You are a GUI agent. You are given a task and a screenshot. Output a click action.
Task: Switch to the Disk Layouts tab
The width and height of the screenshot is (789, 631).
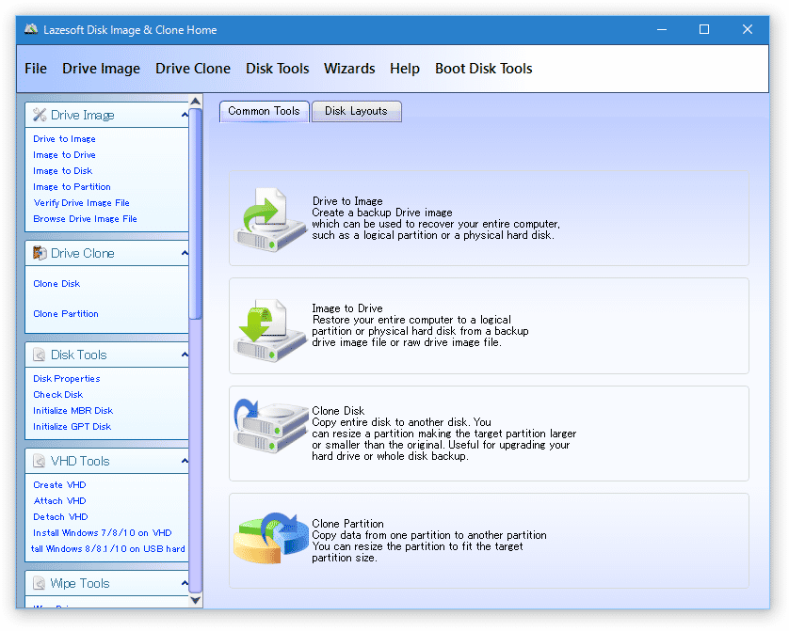pyautogui.click(x=356, y=111)
